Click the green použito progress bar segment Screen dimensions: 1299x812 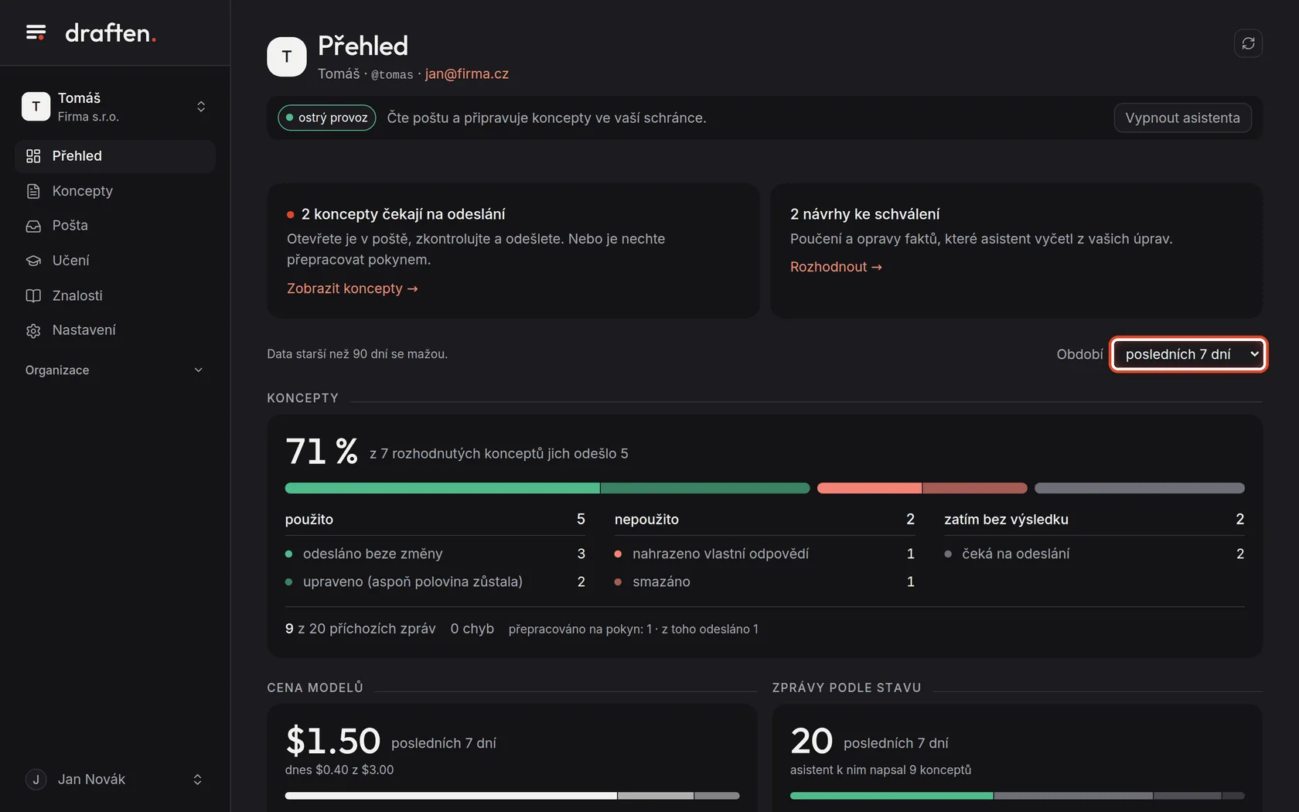[x=547, y=488]
